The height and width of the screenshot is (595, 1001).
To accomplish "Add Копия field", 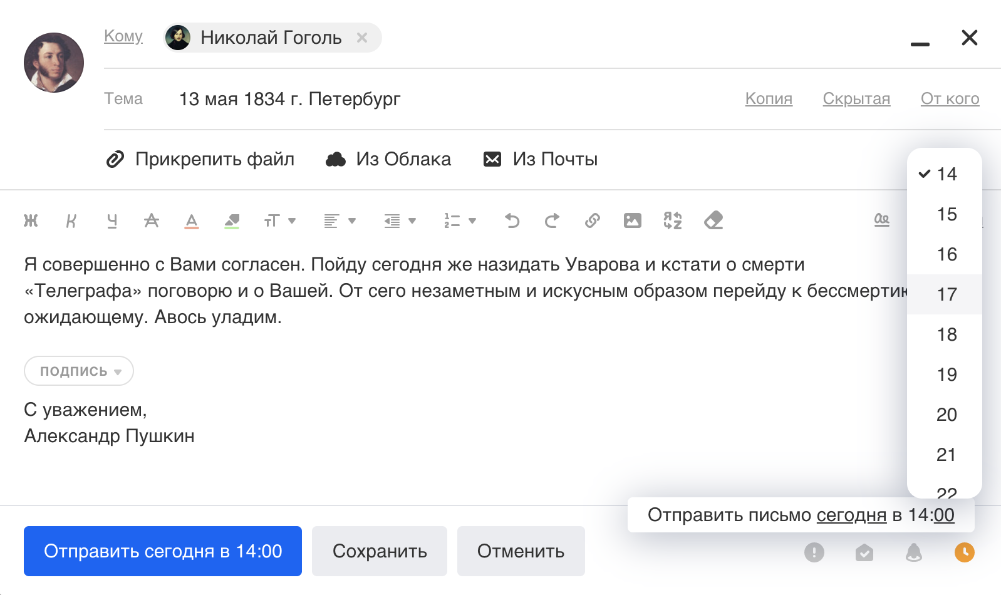I will tap(769, 98).
